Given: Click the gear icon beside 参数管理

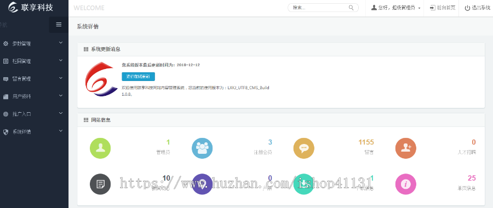Looking at the screenshot, I should point(5,44).
